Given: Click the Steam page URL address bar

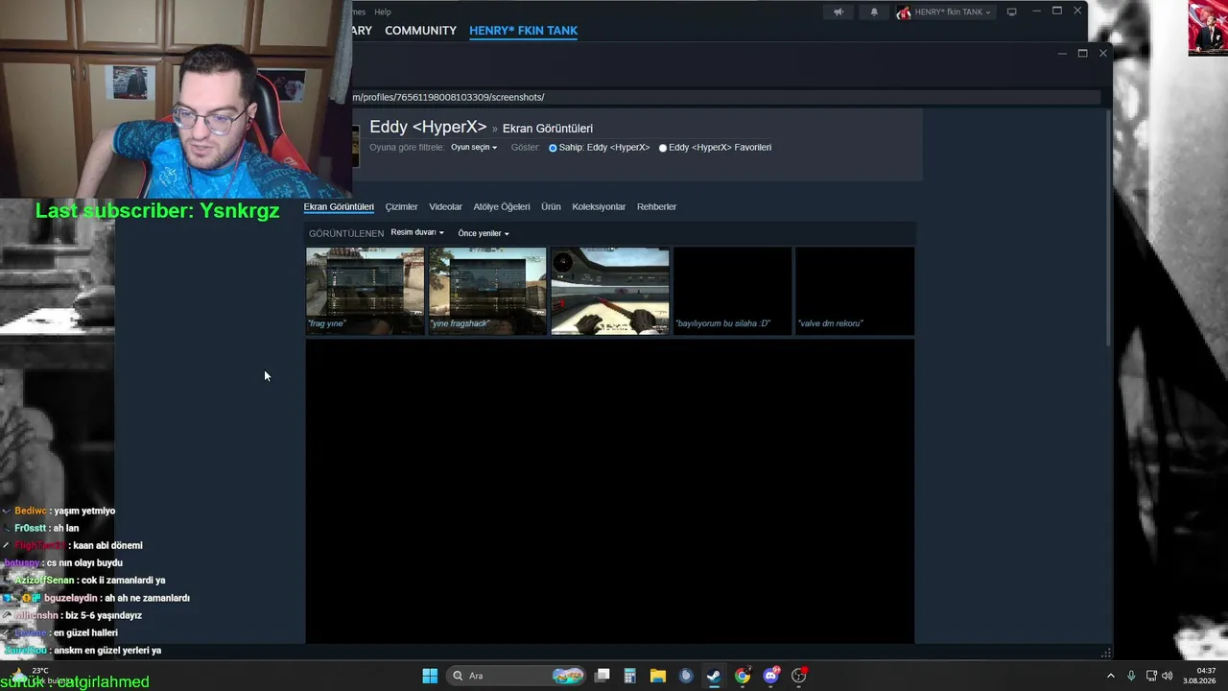Looking at the screenshot, I should coord(726,97).
